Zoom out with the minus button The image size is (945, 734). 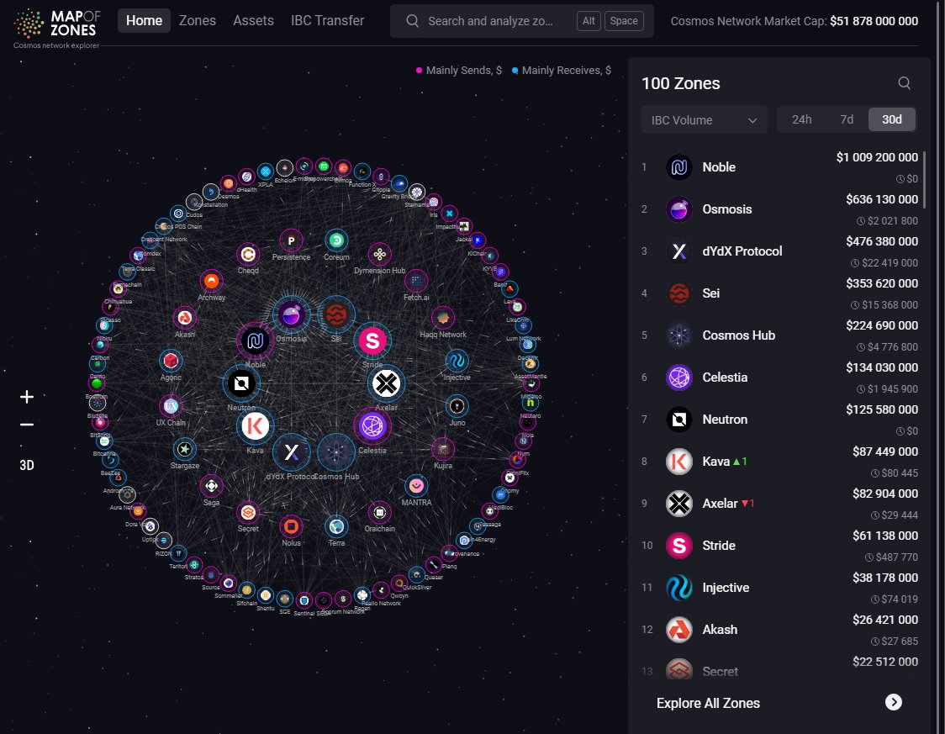[x=27, y=425]
